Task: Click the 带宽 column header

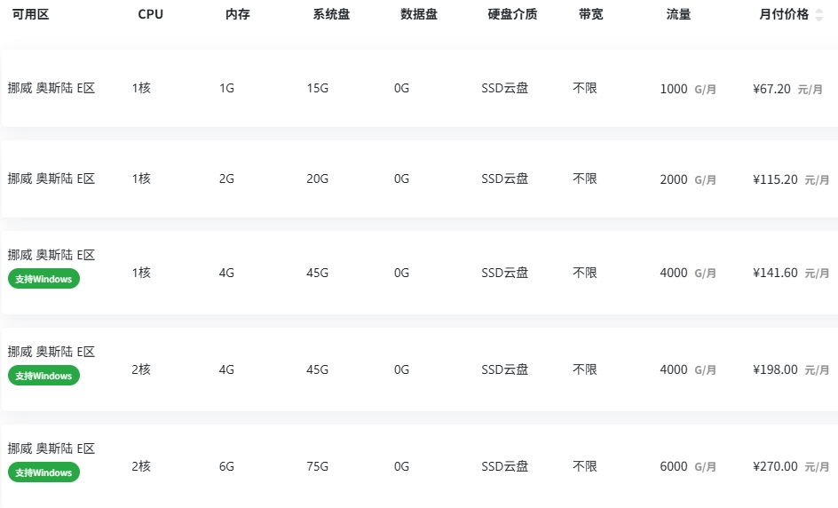Action: [591, 14]
